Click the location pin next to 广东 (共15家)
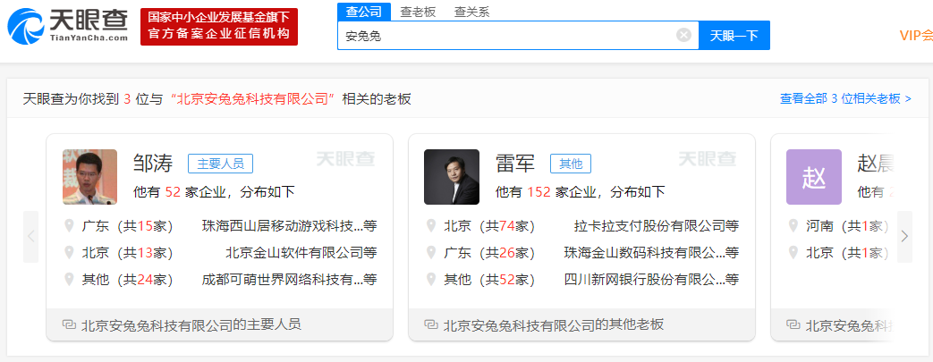Image resolution: width=933 pixels, height=362 pixels. [69, 226]
